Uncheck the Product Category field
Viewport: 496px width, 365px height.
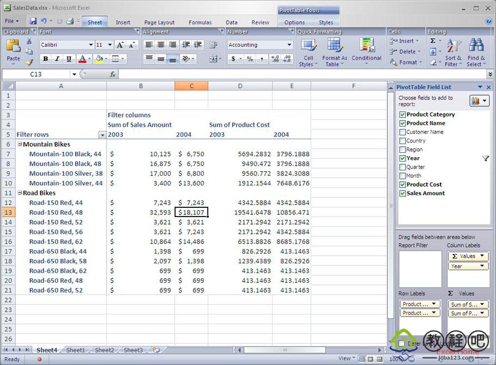[x=402, y=115]
